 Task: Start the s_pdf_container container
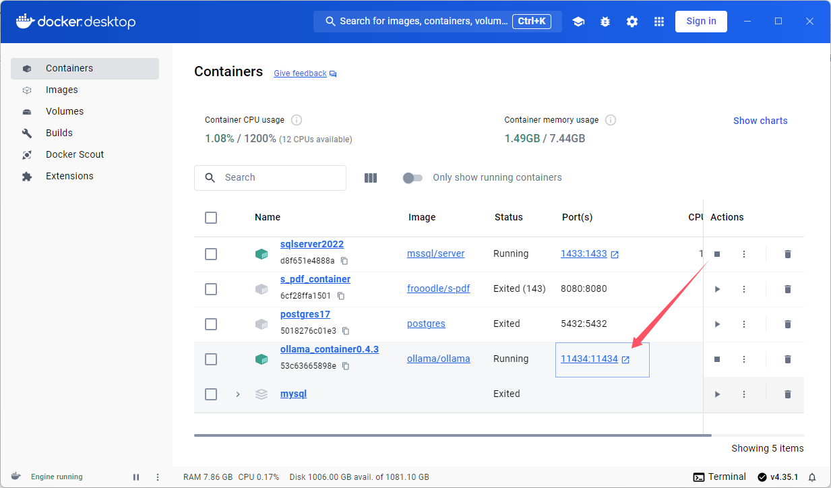click(717, 289)
